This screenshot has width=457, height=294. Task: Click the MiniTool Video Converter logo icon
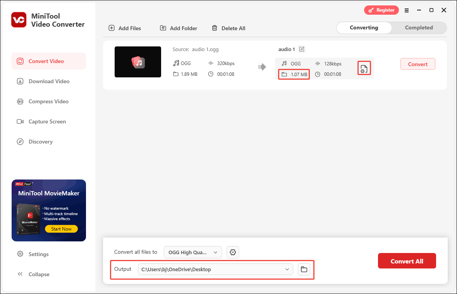pos(19,20)
